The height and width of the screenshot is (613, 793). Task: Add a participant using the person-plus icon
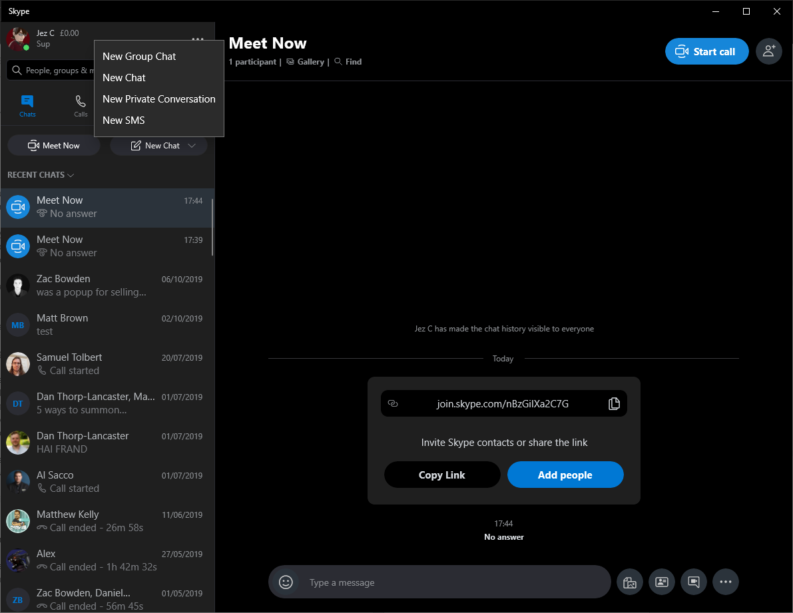click(769, 51)
